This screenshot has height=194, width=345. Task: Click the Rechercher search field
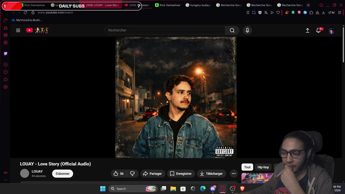[x=165, y=30]
